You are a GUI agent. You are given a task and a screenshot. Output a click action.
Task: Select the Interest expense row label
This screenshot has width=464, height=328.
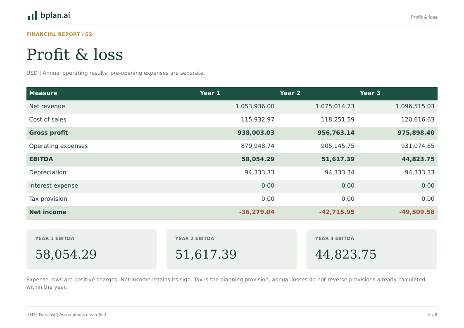54,186
